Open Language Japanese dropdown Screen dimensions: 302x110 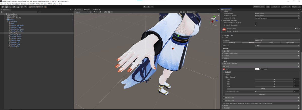click(x=277, y=40)
